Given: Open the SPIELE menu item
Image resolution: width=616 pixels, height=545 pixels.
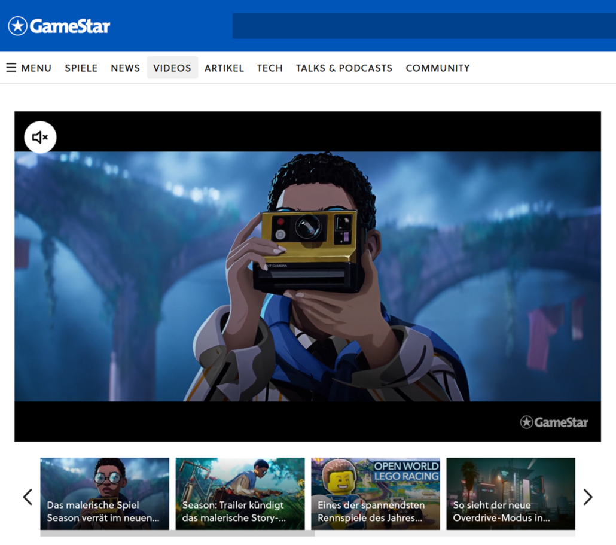Looking at the screenshot, I should coord(81,68).
